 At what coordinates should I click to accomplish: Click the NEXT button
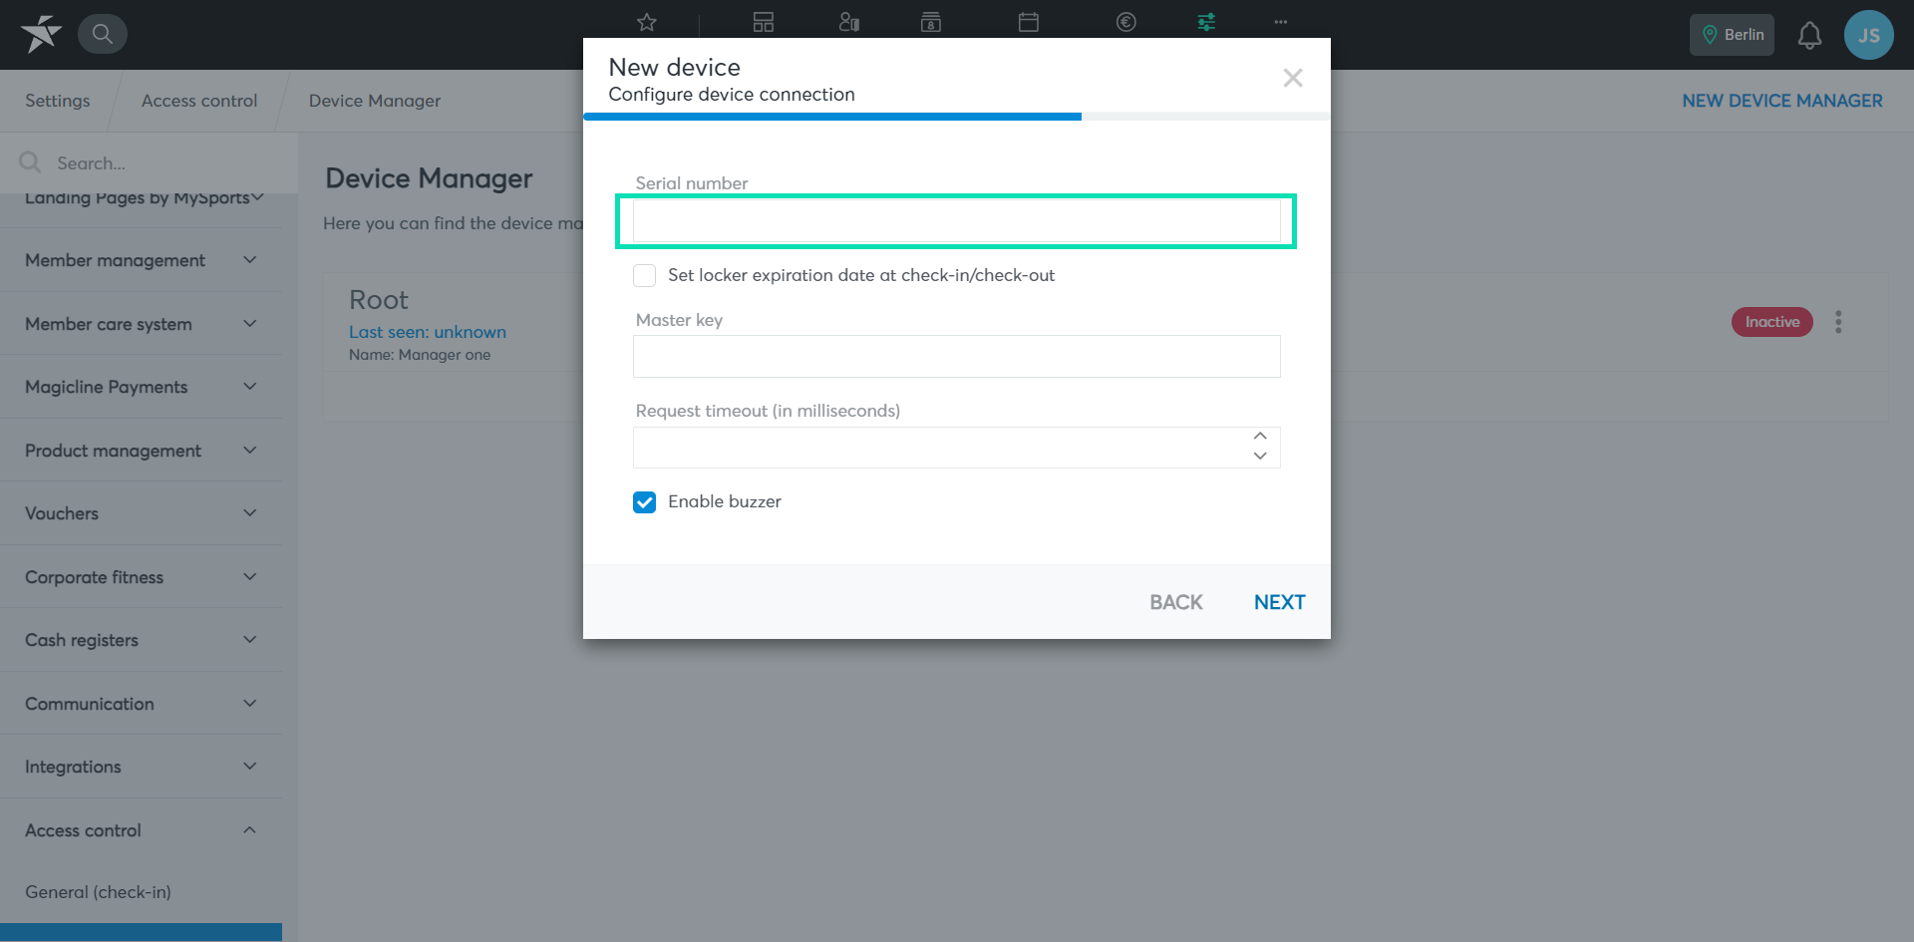click(x=1280, y=602)
